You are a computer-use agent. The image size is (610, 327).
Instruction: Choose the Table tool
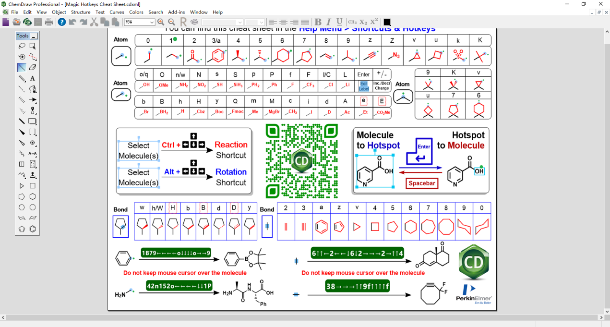click(22, 164)
